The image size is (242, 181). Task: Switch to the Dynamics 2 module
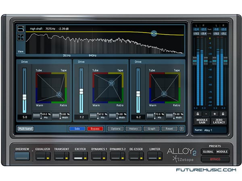pos(115,156)
